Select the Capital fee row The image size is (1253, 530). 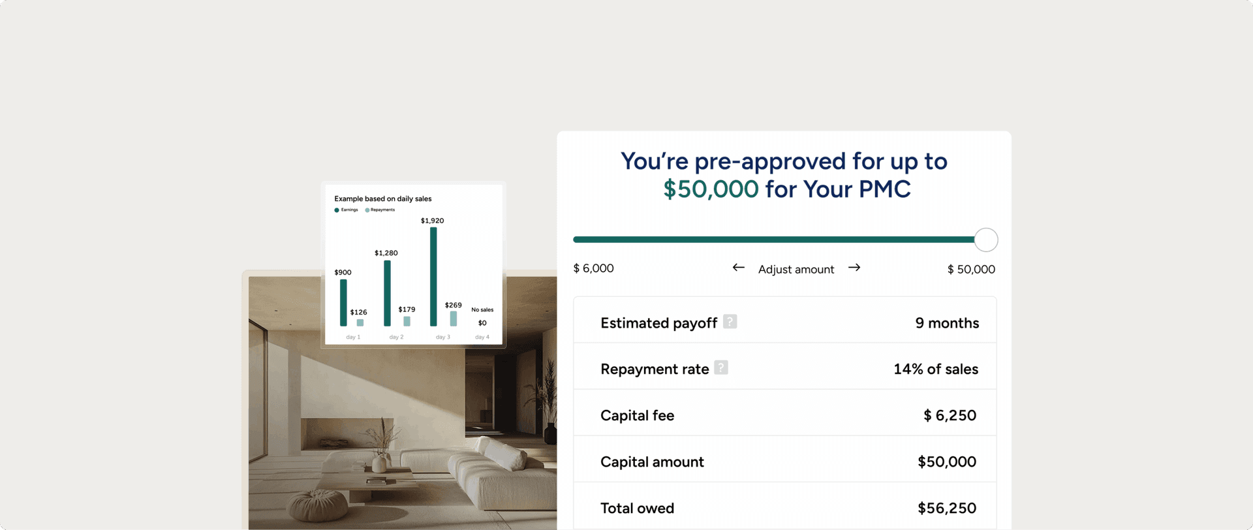click(x=784, y=415)
